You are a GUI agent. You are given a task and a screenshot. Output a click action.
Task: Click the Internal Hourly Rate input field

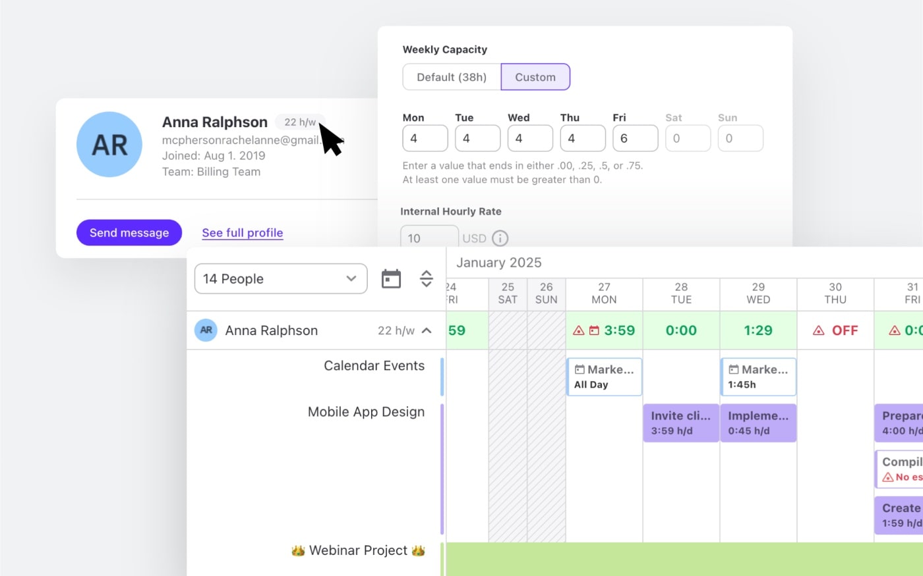click(429, 238)
